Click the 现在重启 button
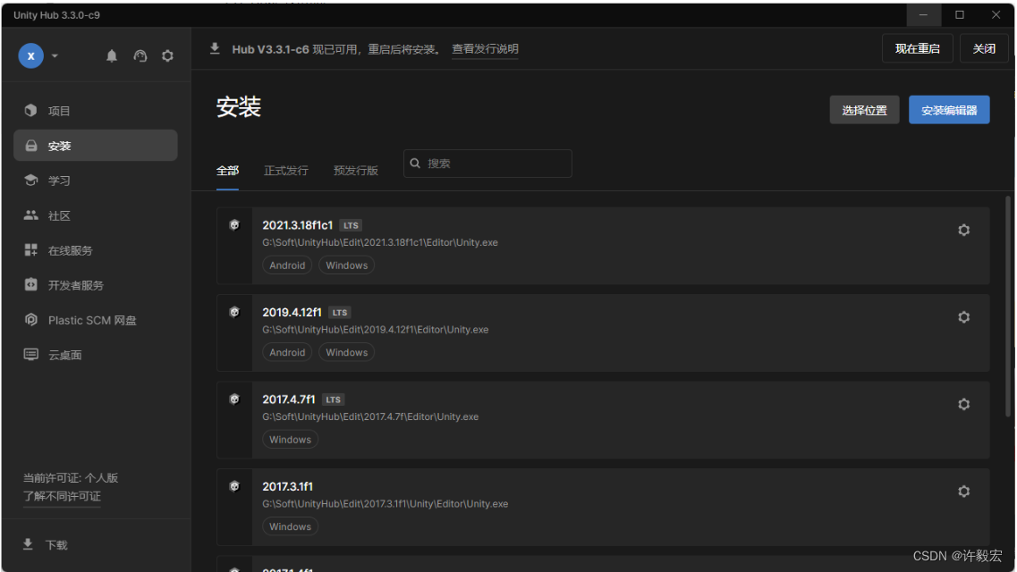The width and height of the screenshot is (1017, 572). (x=917, y=48)
